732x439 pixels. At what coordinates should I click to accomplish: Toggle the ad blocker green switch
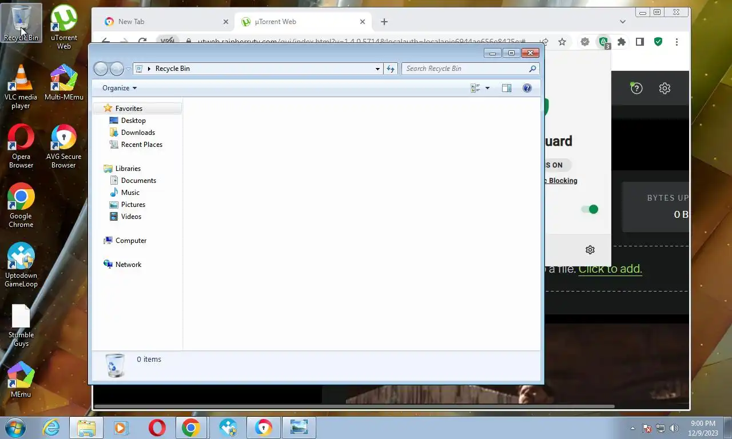(x=590, y=209)
